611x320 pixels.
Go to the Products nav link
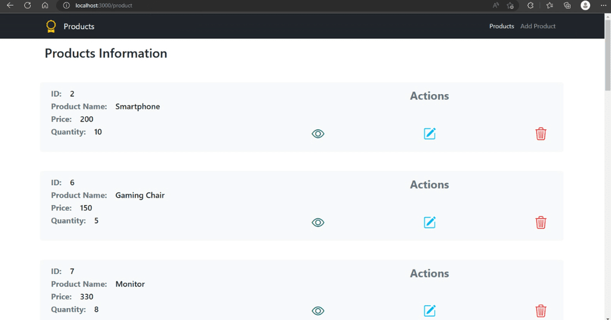501,26
